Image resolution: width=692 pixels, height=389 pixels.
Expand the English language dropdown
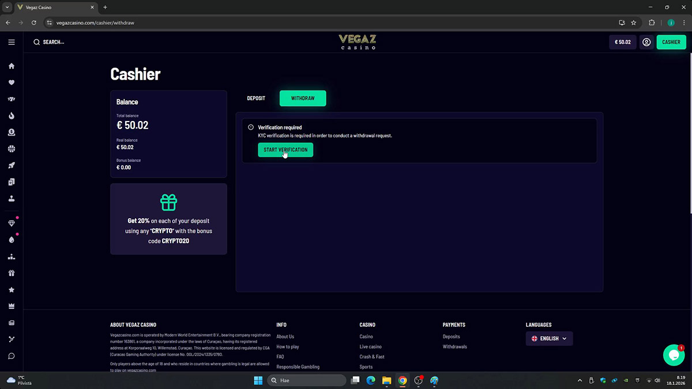pos(549,338)
